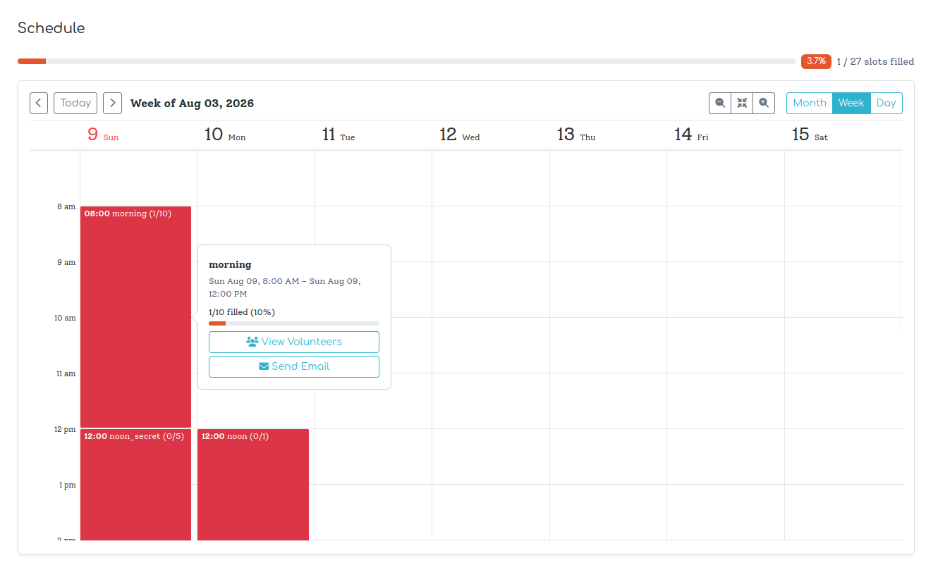The width and height of the screenshot is (926, 563).
Task: Click the zoom in magnifier icon
Action: click(764, 103)
